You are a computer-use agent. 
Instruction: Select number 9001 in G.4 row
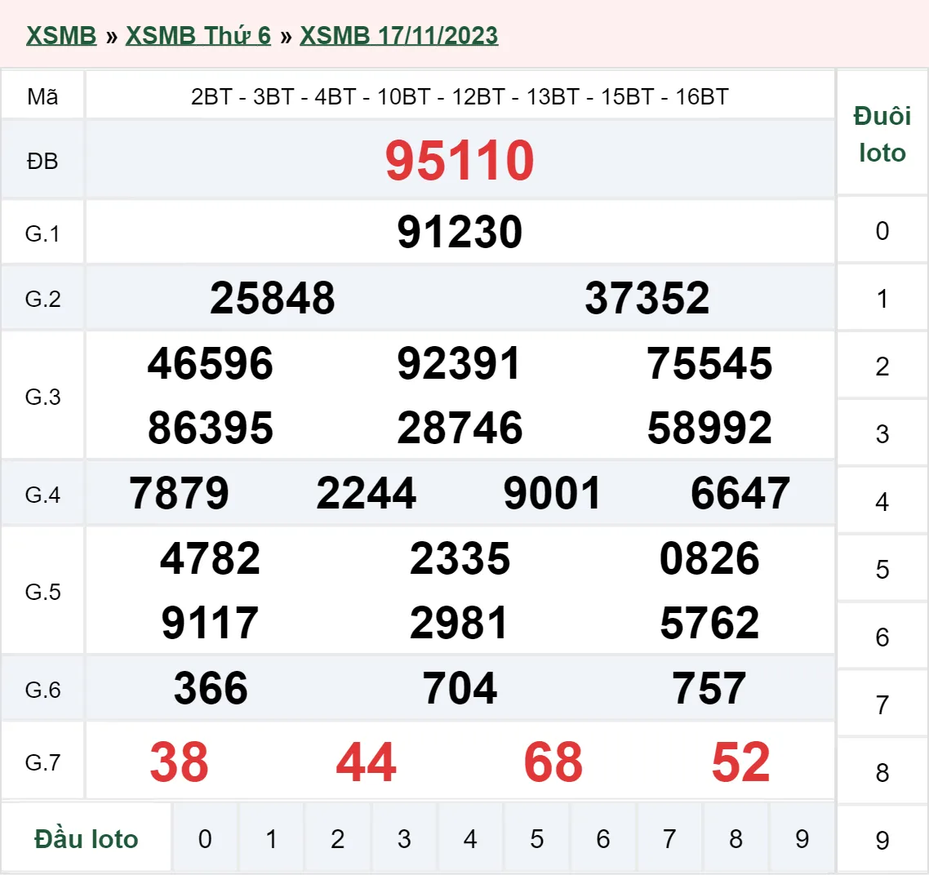[554, 493]
